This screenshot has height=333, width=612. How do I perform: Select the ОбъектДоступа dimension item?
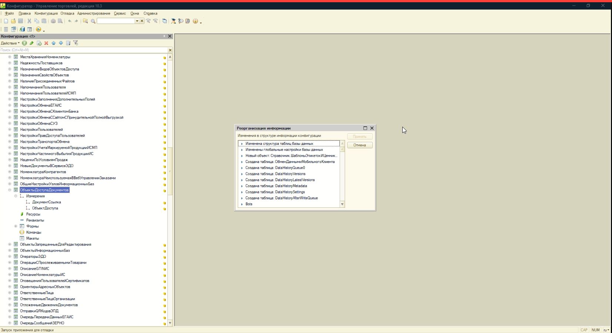point(45,208)
